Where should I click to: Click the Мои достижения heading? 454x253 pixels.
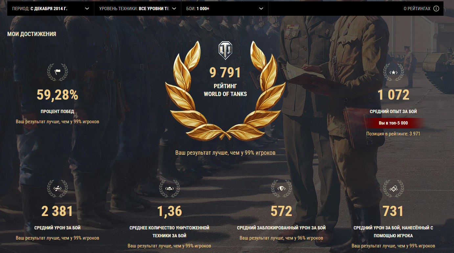click(32, 34)
